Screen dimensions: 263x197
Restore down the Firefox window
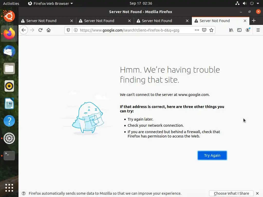click(250, 12)
